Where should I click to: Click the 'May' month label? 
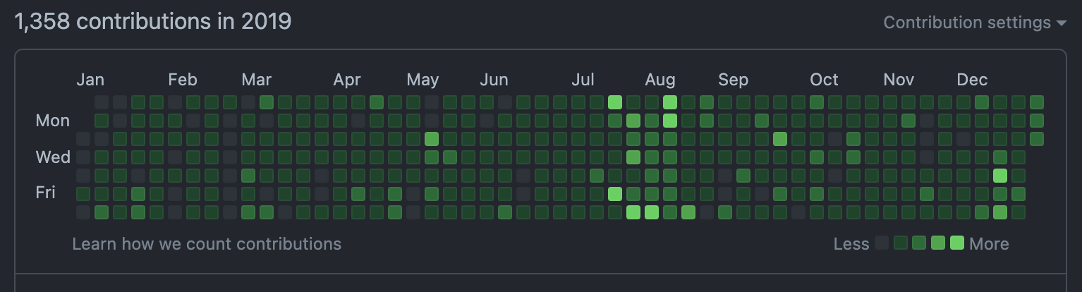coord(423,80)
